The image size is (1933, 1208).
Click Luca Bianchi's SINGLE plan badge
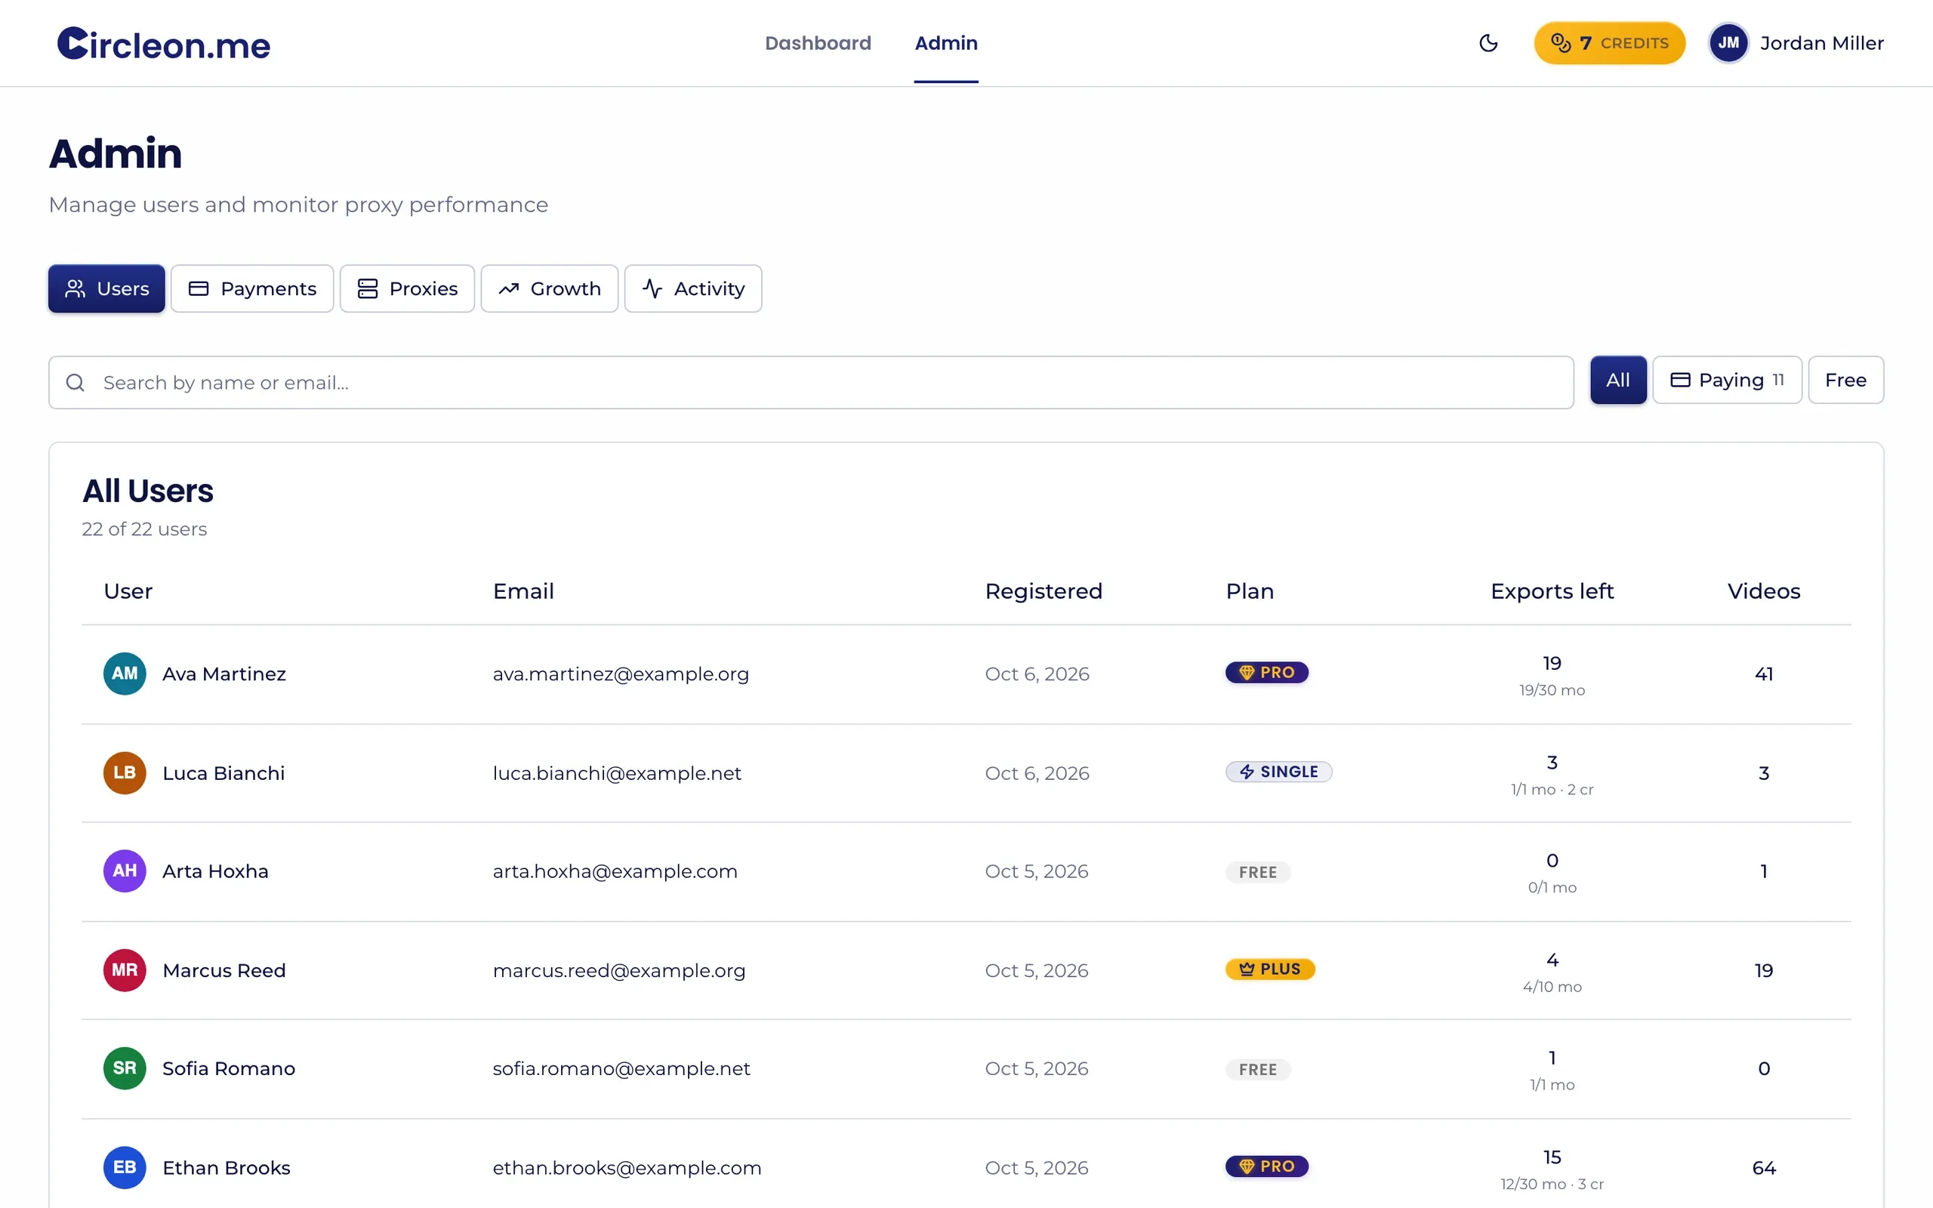[1279, 772]
